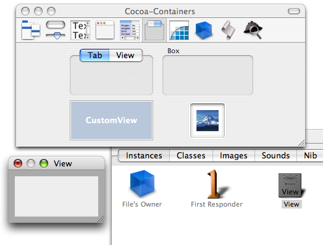The image size is (323, 245).
Task: Click the First Responder label
Action: (217, 204)
